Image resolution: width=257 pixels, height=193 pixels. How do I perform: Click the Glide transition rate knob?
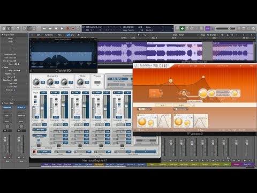80,82
